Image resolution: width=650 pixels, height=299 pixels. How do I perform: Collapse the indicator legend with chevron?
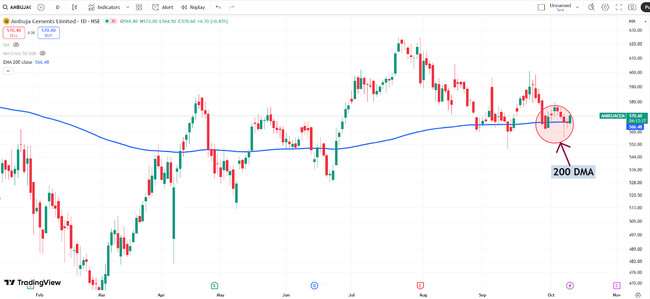click(x=8, y=71)
